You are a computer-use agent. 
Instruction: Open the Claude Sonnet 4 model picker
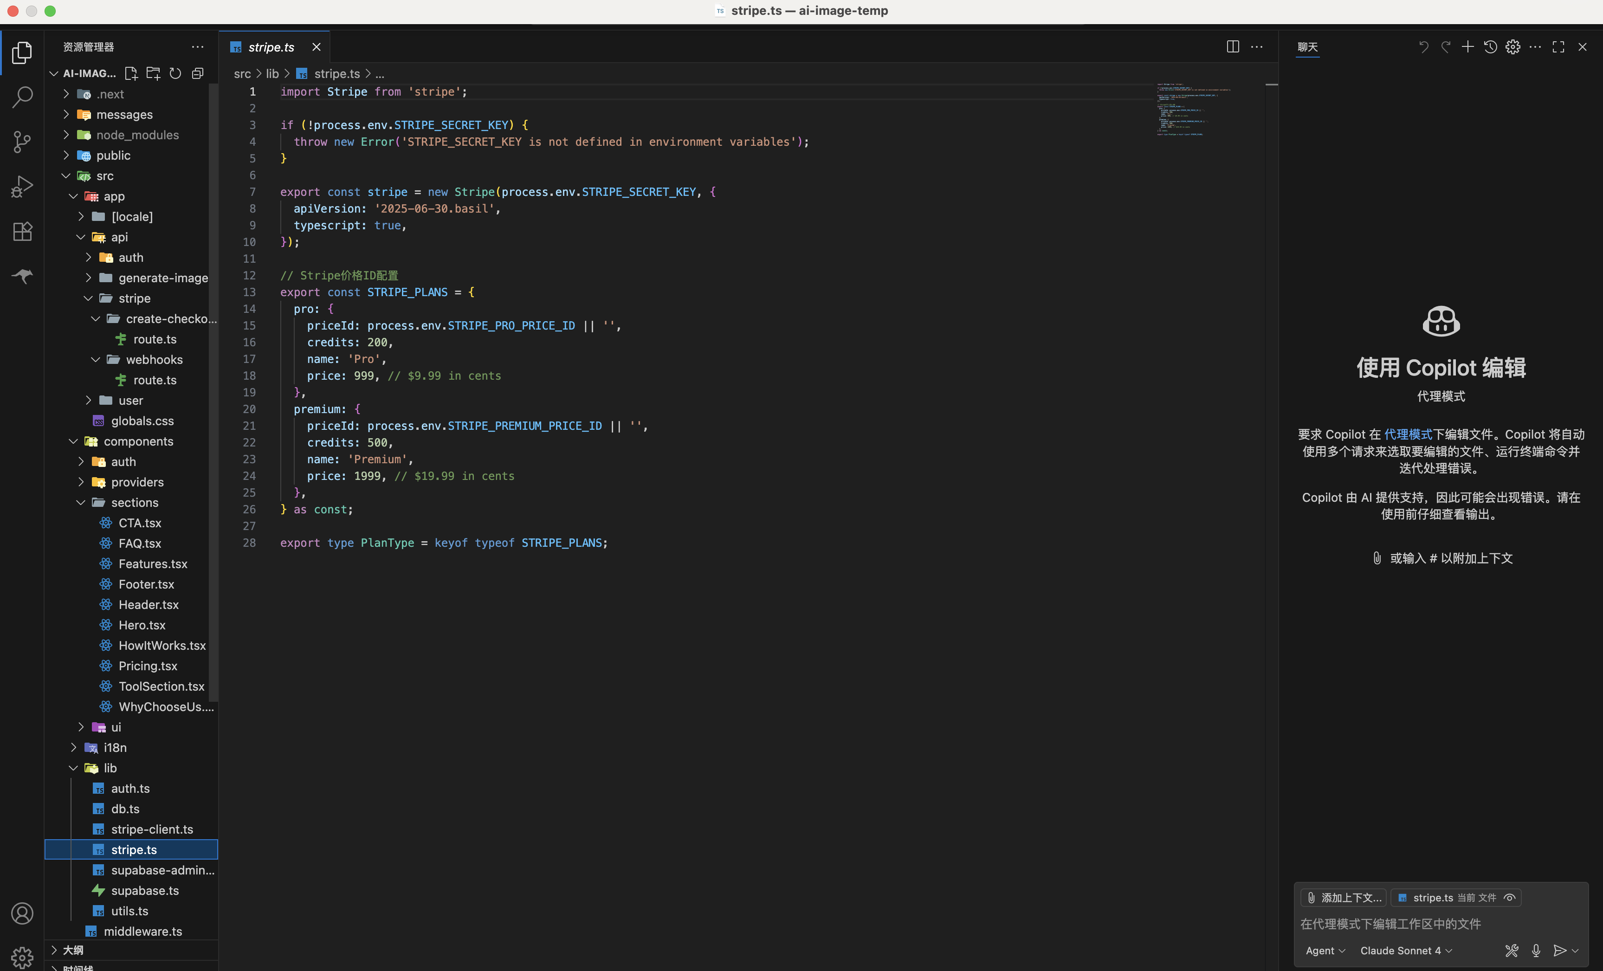pyautogui.click(x=1406, y=951)
